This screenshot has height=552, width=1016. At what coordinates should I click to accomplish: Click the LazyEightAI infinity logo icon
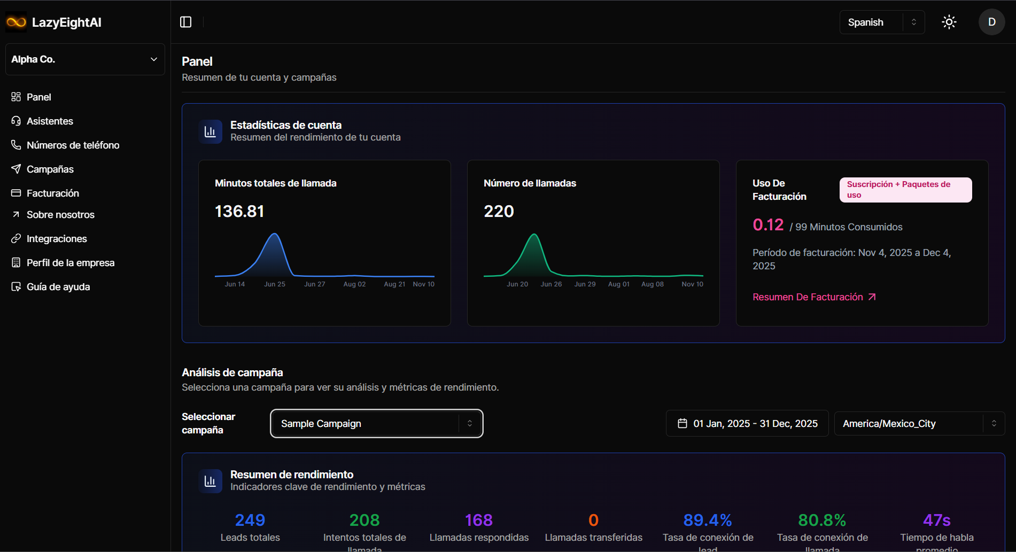coord(16,22)
